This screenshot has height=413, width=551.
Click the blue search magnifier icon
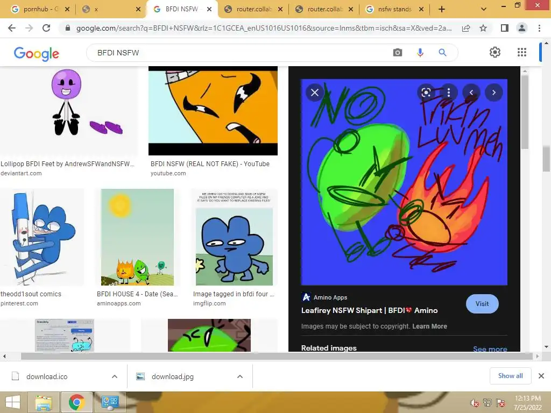(442, 53)
